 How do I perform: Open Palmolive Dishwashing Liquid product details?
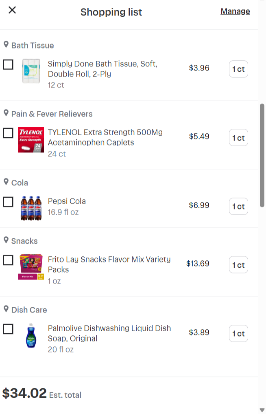coord(109,333)
